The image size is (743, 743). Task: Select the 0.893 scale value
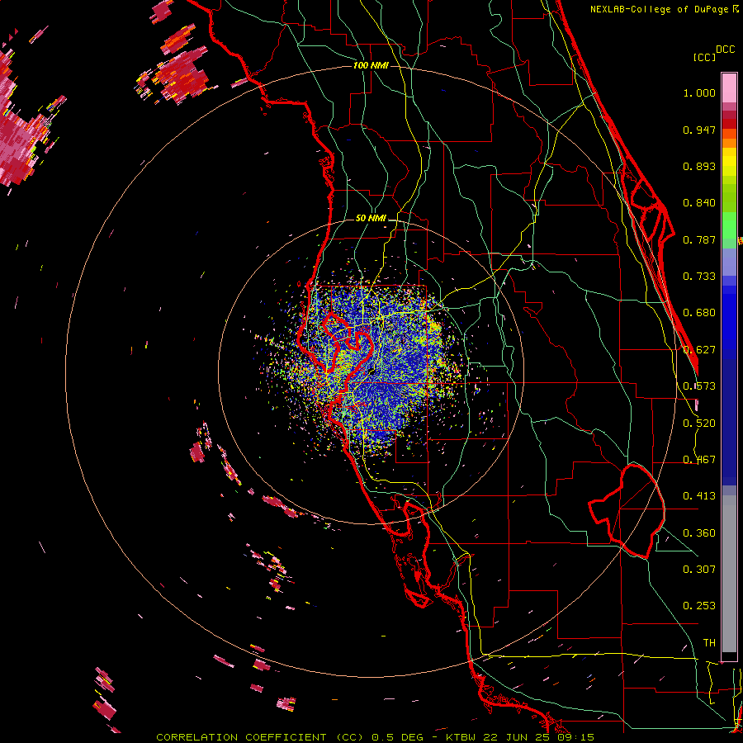point(699,166)
